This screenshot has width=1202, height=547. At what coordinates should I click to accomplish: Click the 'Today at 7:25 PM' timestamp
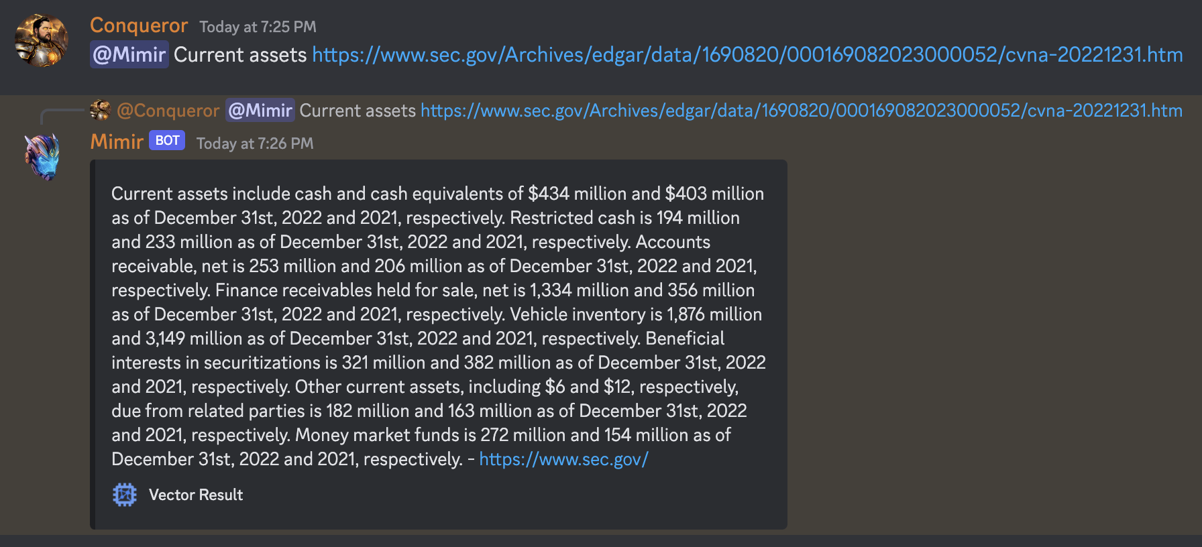tap(258, 27)
